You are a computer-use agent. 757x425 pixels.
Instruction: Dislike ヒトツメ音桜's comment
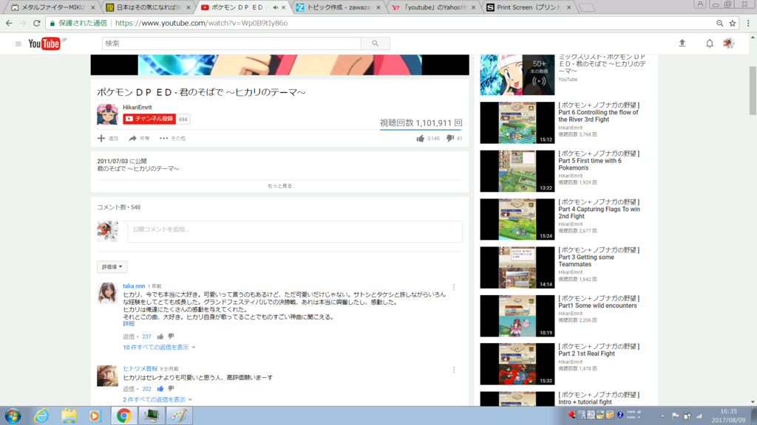click(x=171, y=388)
